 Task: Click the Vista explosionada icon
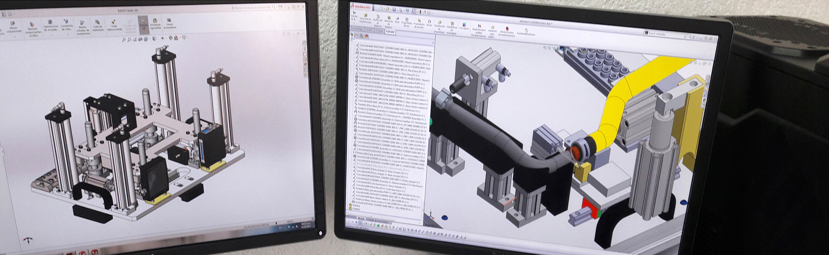(x=114, y=22)
